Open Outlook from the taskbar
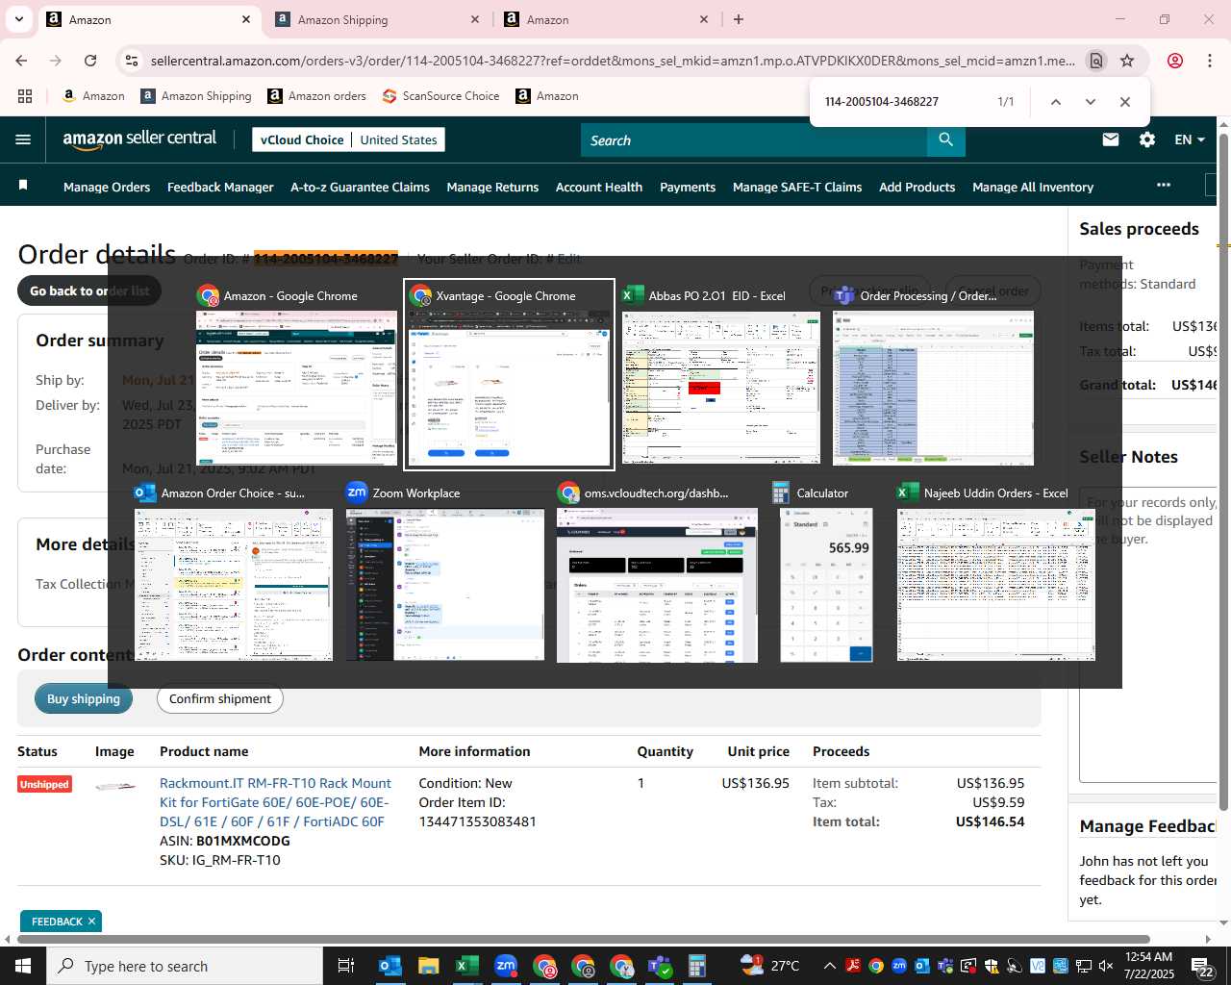This screenshot has width=1231, height=985. coord(390,966)
